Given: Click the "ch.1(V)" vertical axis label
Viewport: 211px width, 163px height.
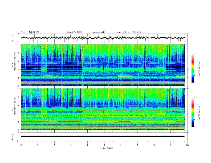Looking at the screenshot, I should [x=13, y=38].
